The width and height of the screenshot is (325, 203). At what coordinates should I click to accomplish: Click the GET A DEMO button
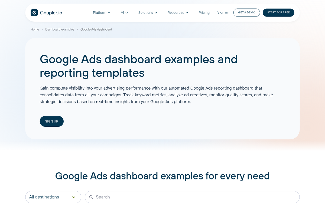click(246, 12)
